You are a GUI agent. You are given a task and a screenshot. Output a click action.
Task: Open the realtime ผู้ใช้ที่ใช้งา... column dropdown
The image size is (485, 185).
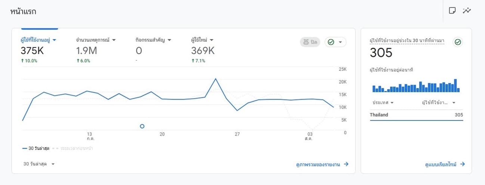tap(439, 103)
